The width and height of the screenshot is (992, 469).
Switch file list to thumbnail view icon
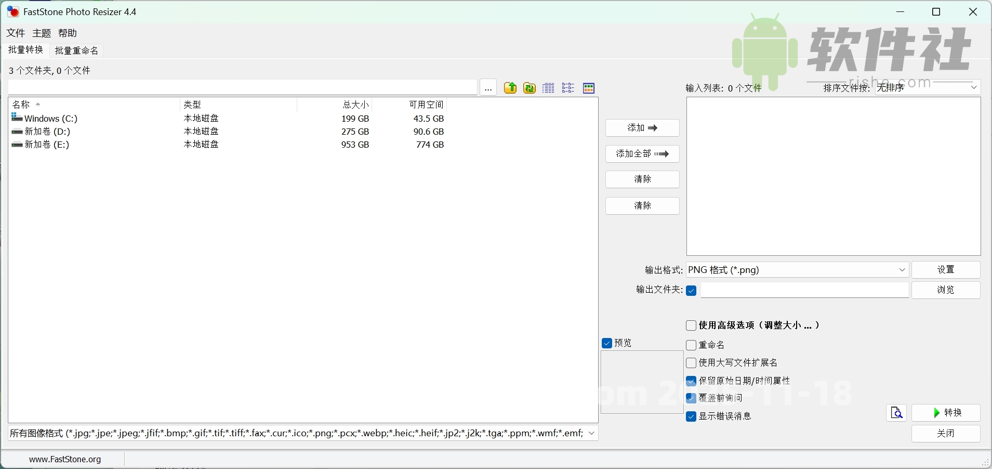[589, 88]
